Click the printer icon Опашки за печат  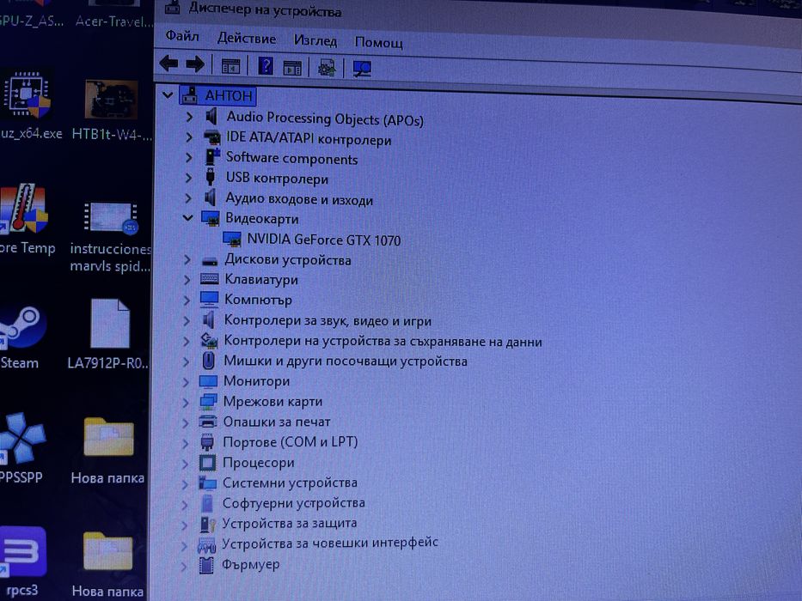tap(208, 422)
